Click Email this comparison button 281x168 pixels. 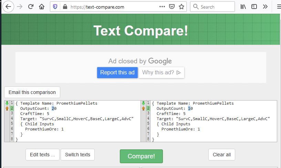[x=32, y=92]
